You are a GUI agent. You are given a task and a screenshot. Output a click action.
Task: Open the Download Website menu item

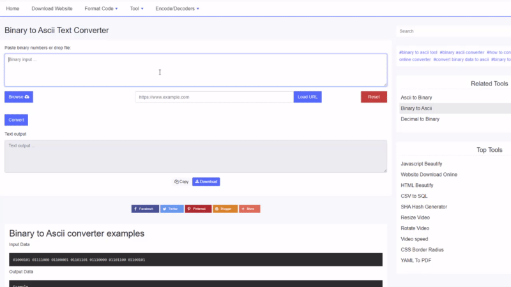pyautogui.click(x=52, y=9)
